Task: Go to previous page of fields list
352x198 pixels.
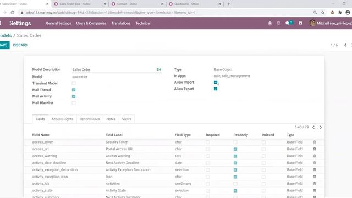Action: [313, 127]
